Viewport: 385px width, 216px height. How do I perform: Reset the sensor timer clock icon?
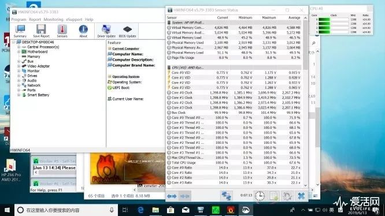tap(260, 196)
